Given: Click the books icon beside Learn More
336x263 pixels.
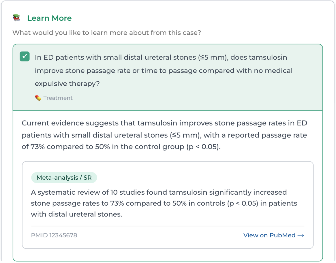Looking at the screenshot, I should (x=17, y=18).
